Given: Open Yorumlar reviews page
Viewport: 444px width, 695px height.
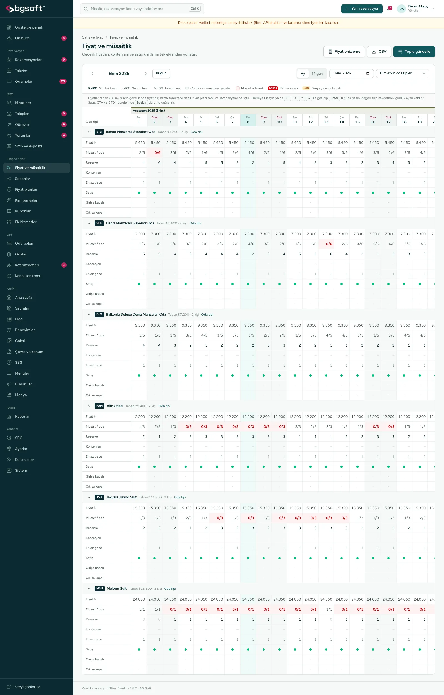Looking at the screenshot, I should point(37,136).
